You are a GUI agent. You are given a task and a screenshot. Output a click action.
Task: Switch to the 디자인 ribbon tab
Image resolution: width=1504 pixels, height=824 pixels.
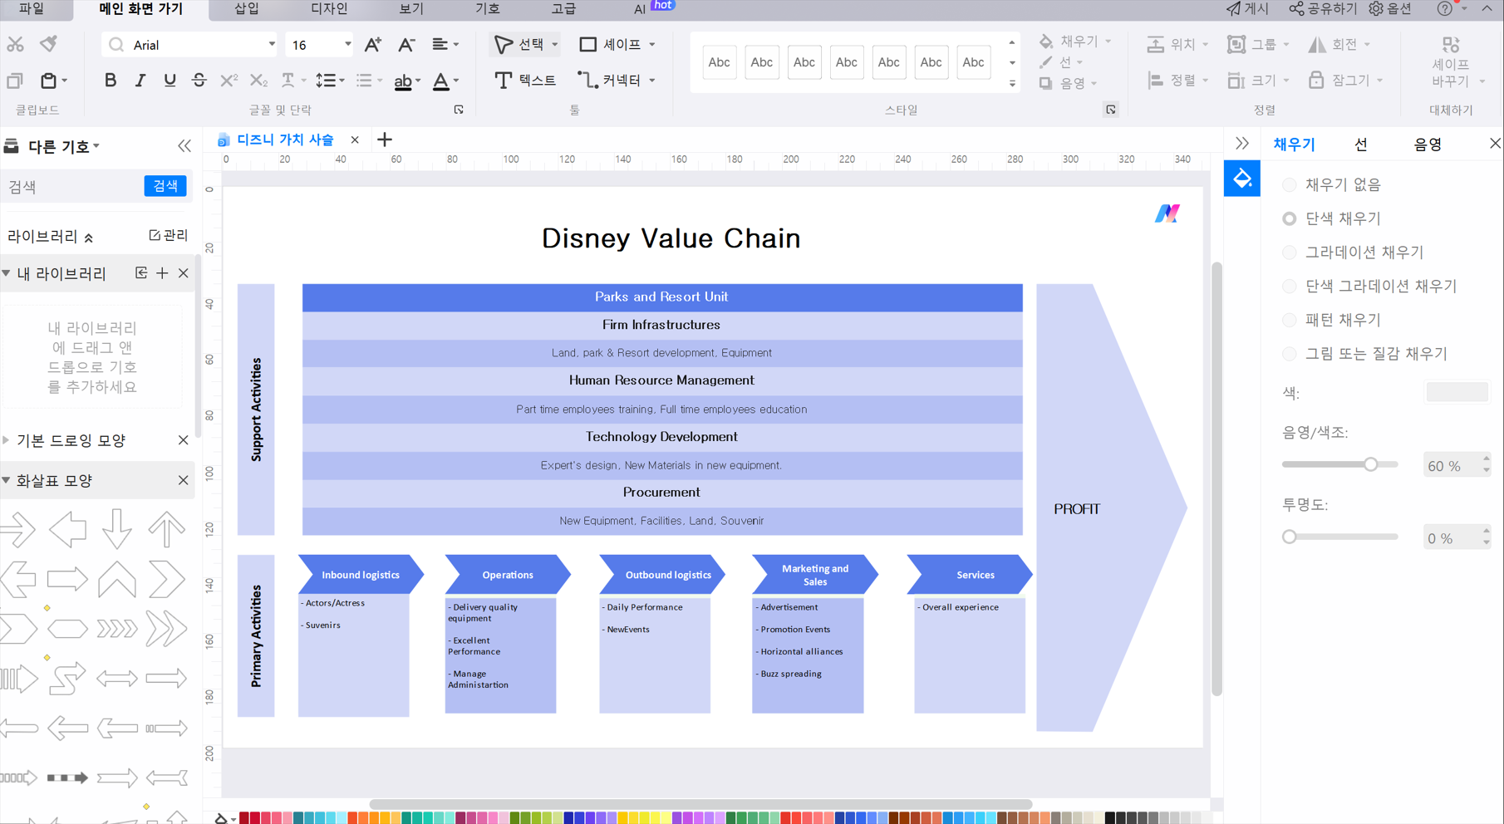tap(329, 9)
